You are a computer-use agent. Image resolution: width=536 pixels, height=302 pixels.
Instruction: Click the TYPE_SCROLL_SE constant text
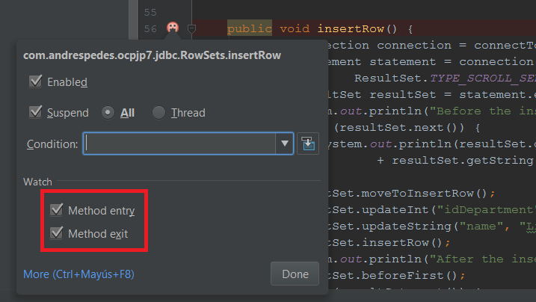[x=483, y=78]
